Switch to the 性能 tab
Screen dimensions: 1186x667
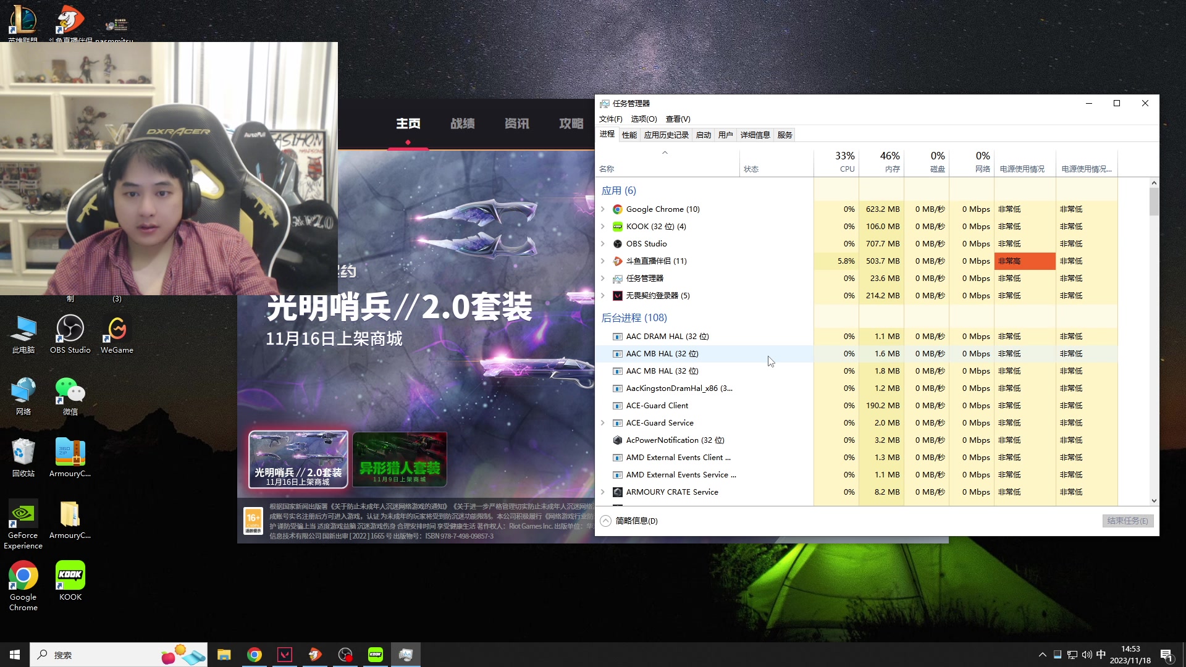tap(629, 135)
